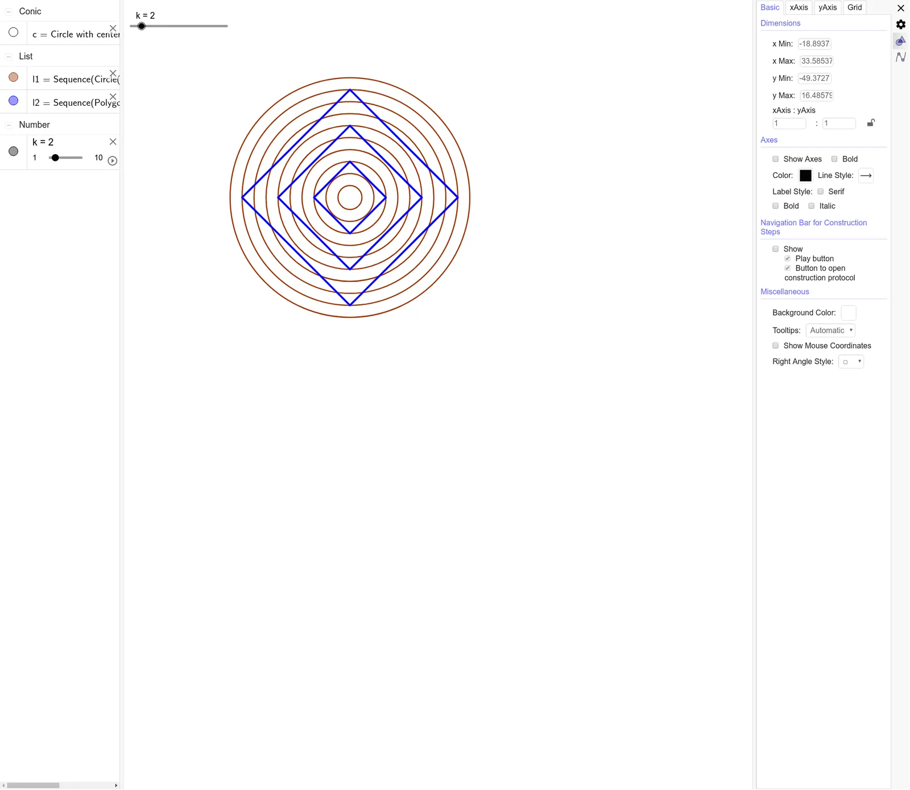
Task: Open the Algebra settings curve icon
Action: pyautogui.click(x=901, y=57)
